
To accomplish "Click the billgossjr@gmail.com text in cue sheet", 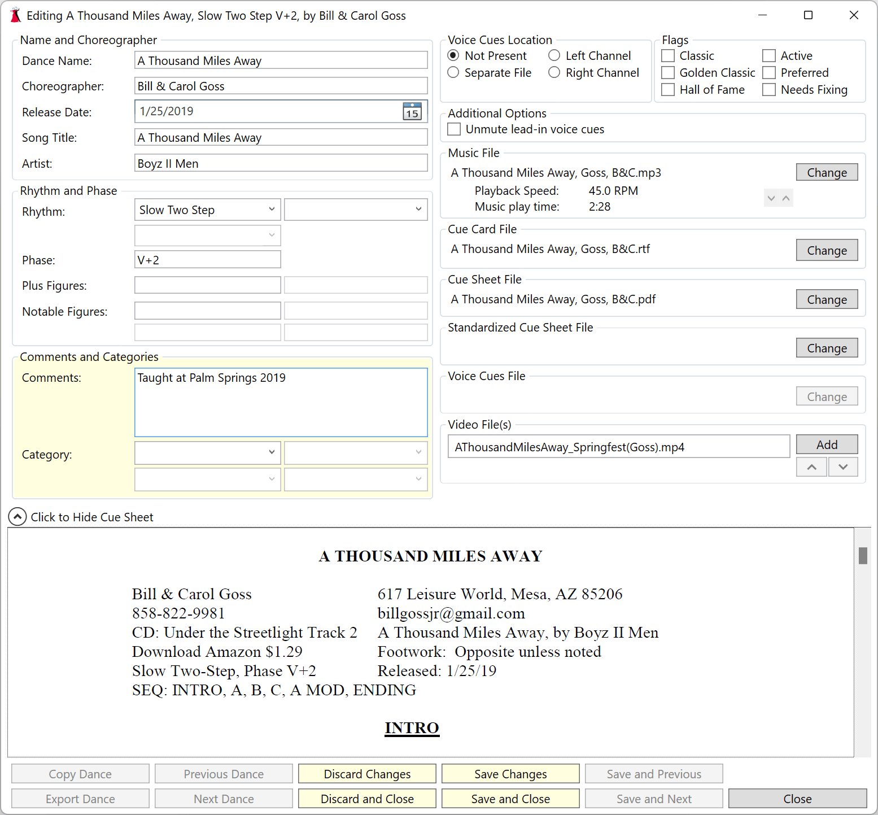I will pos(451,613).
